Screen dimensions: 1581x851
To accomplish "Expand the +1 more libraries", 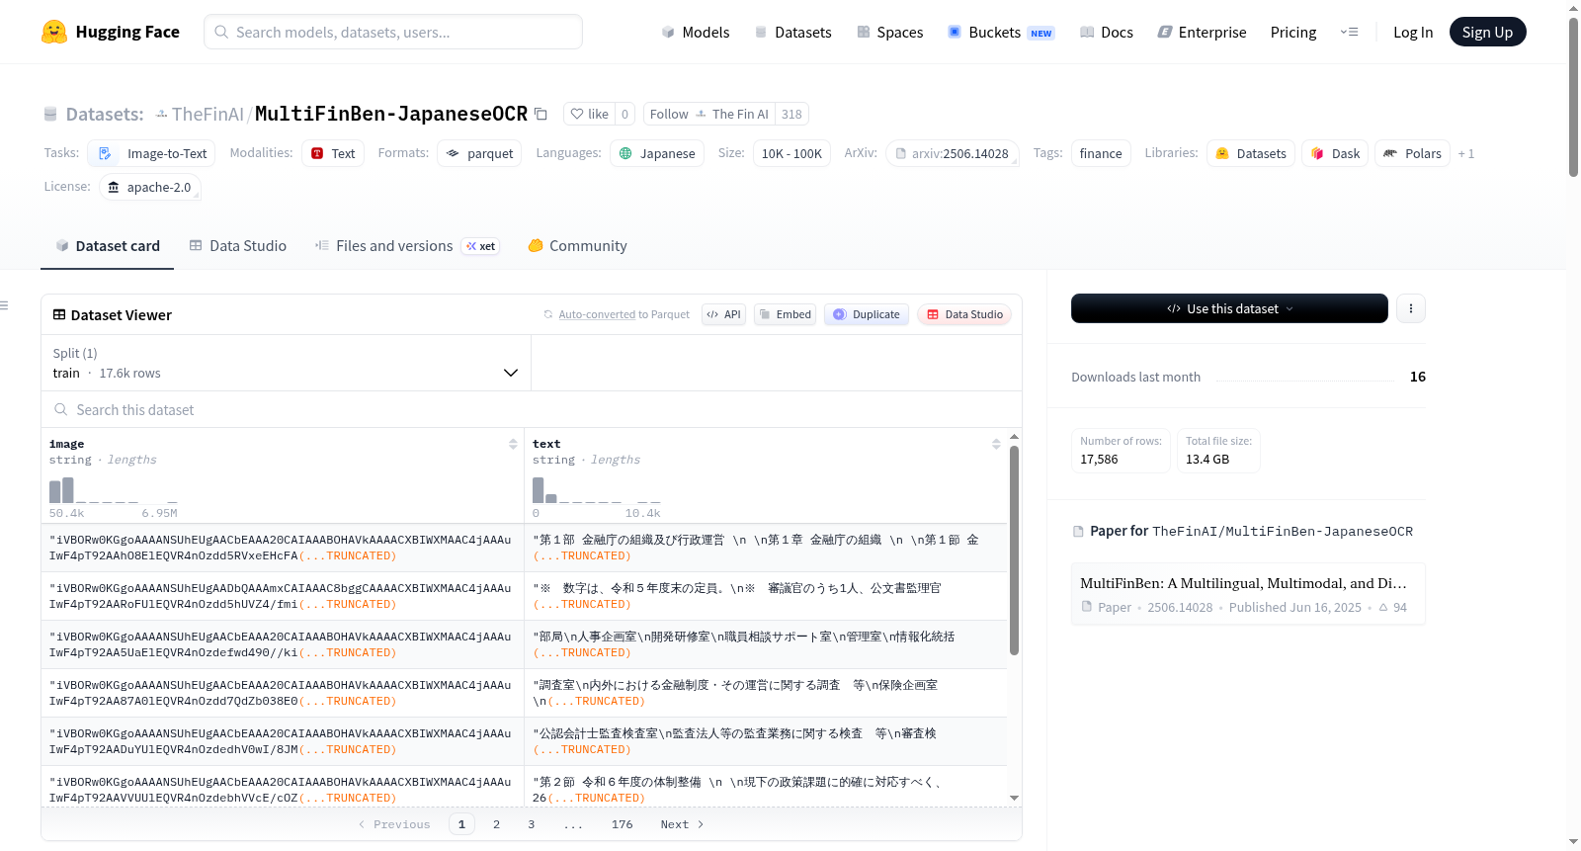I will point(1466,153).
